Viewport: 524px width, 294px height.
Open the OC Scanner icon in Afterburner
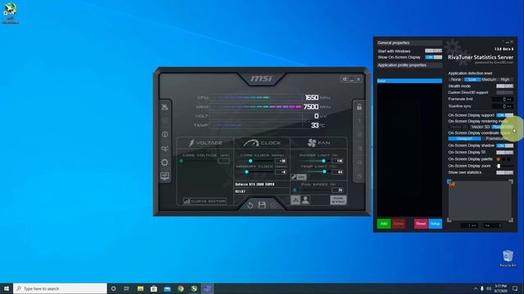click(x=165, y=149)
